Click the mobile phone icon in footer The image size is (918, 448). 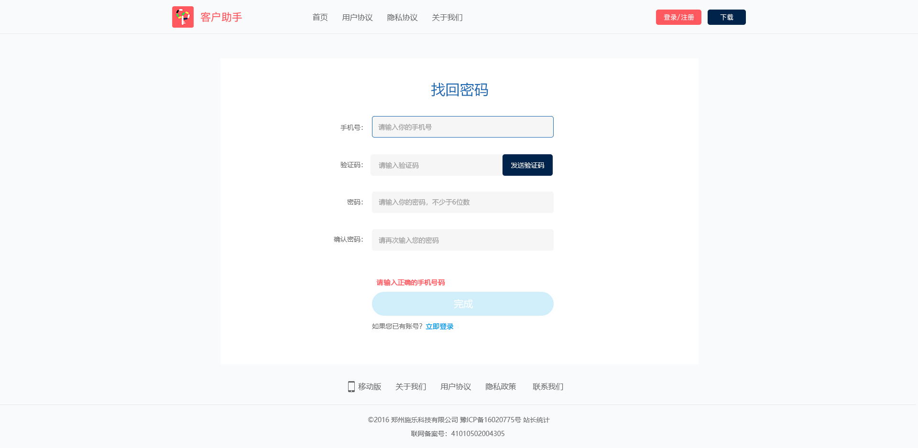tap(351, 386)
